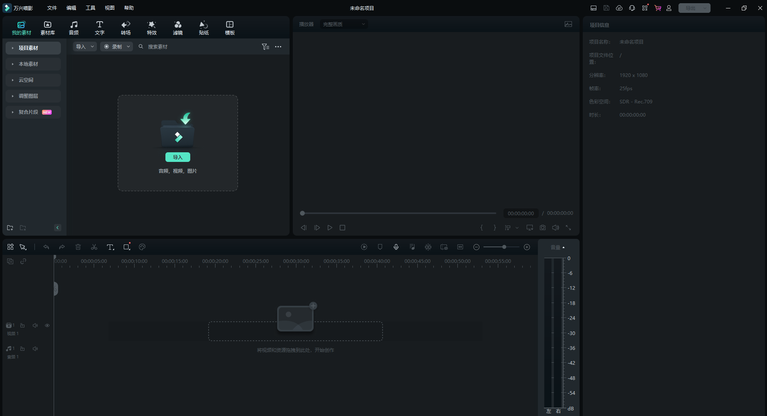Viewport: 767px width, 416px height.
Task: Click the shopping cart icon in title bar
Action: [x=657, y=8]
